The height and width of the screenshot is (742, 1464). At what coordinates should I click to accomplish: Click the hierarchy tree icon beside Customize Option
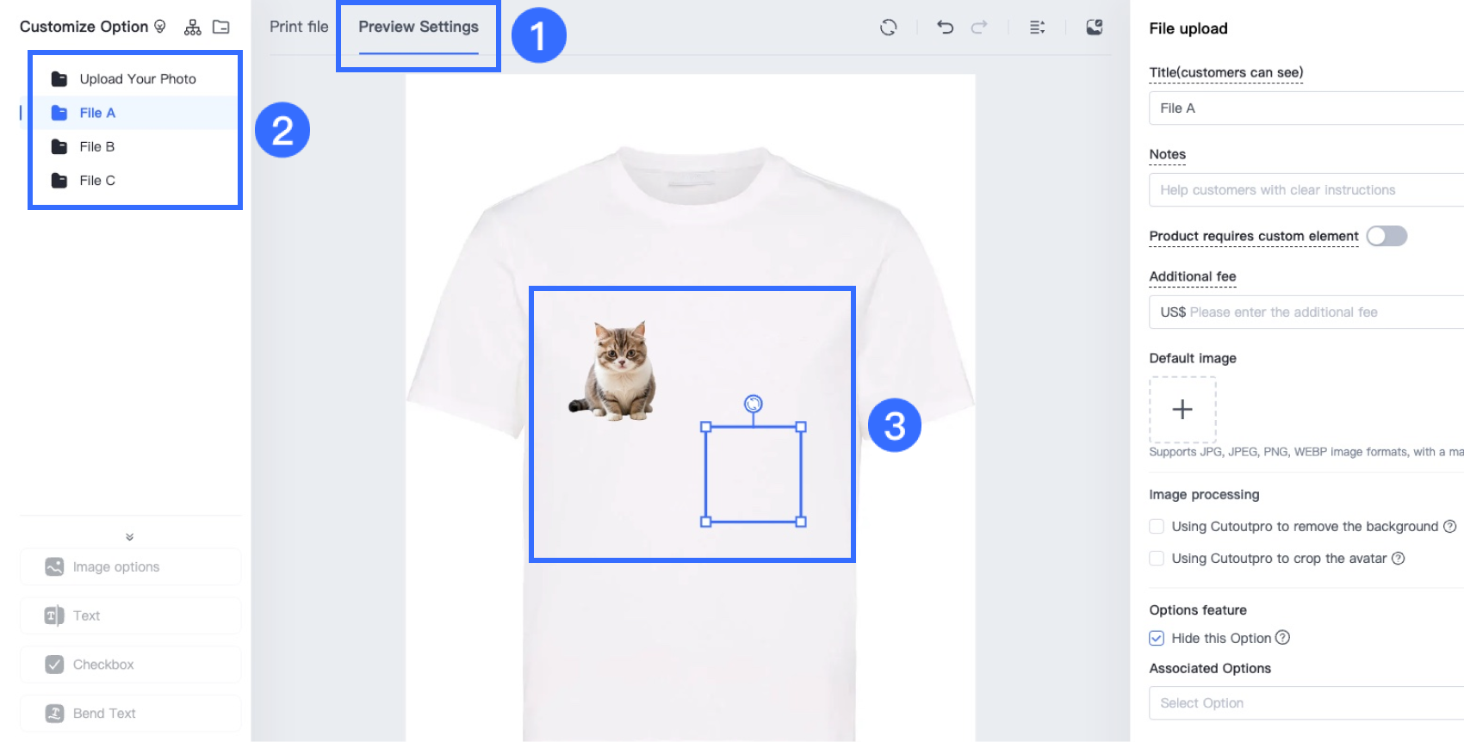(x=193, y=28)
